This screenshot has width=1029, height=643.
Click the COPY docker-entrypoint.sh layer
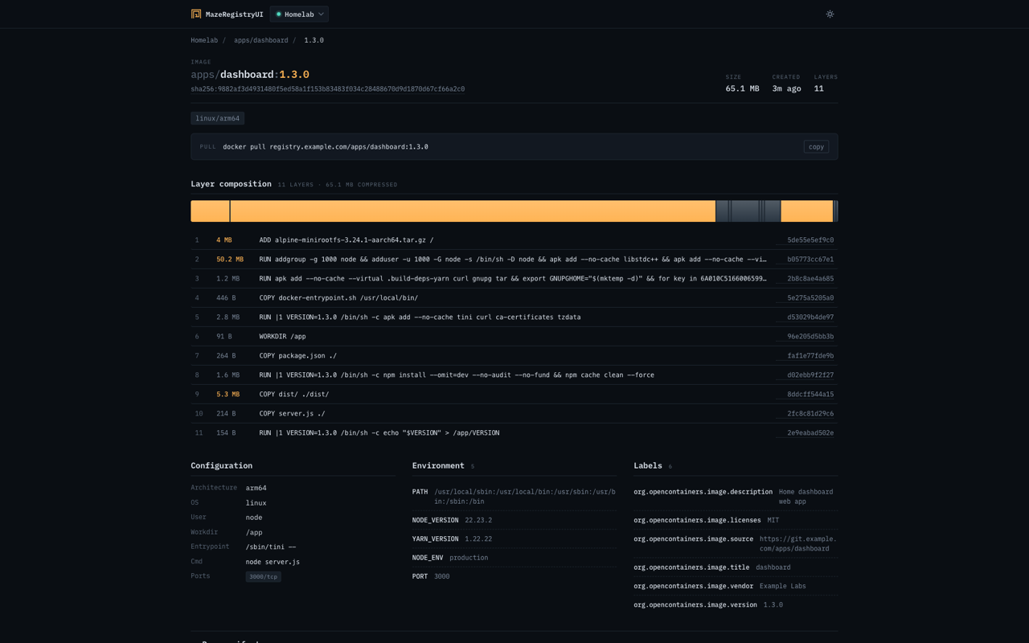[514, 298]
